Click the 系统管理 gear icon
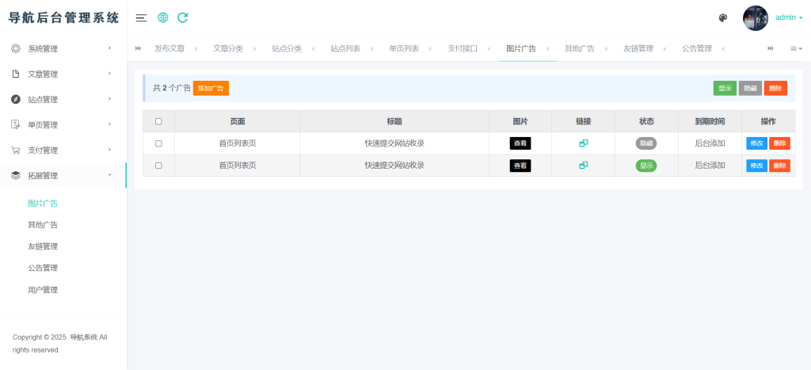811x370 pixels. [x=16, y=48]
